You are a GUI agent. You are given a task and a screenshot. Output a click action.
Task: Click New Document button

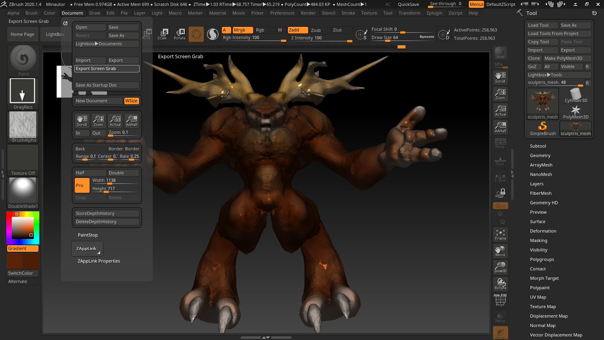pyautogui.click(x=98, y=101)
